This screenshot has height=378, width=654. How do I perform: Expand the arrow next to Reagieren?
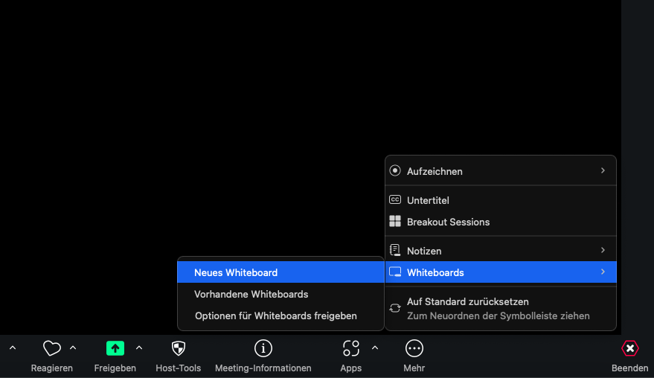pyautogui.click(x=73, y=347)
